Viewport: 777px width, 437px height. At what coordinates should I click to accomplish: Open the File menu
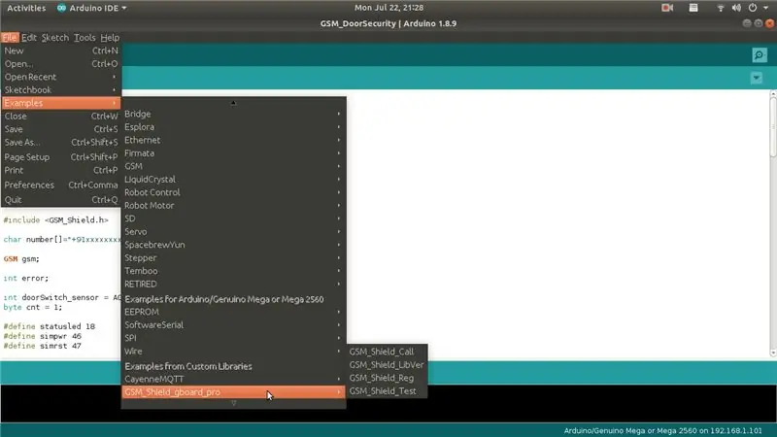point(10,38)
